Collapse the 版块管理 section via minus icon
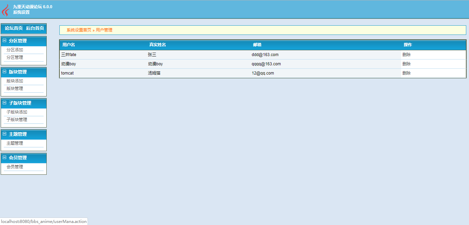 point(4,71)
